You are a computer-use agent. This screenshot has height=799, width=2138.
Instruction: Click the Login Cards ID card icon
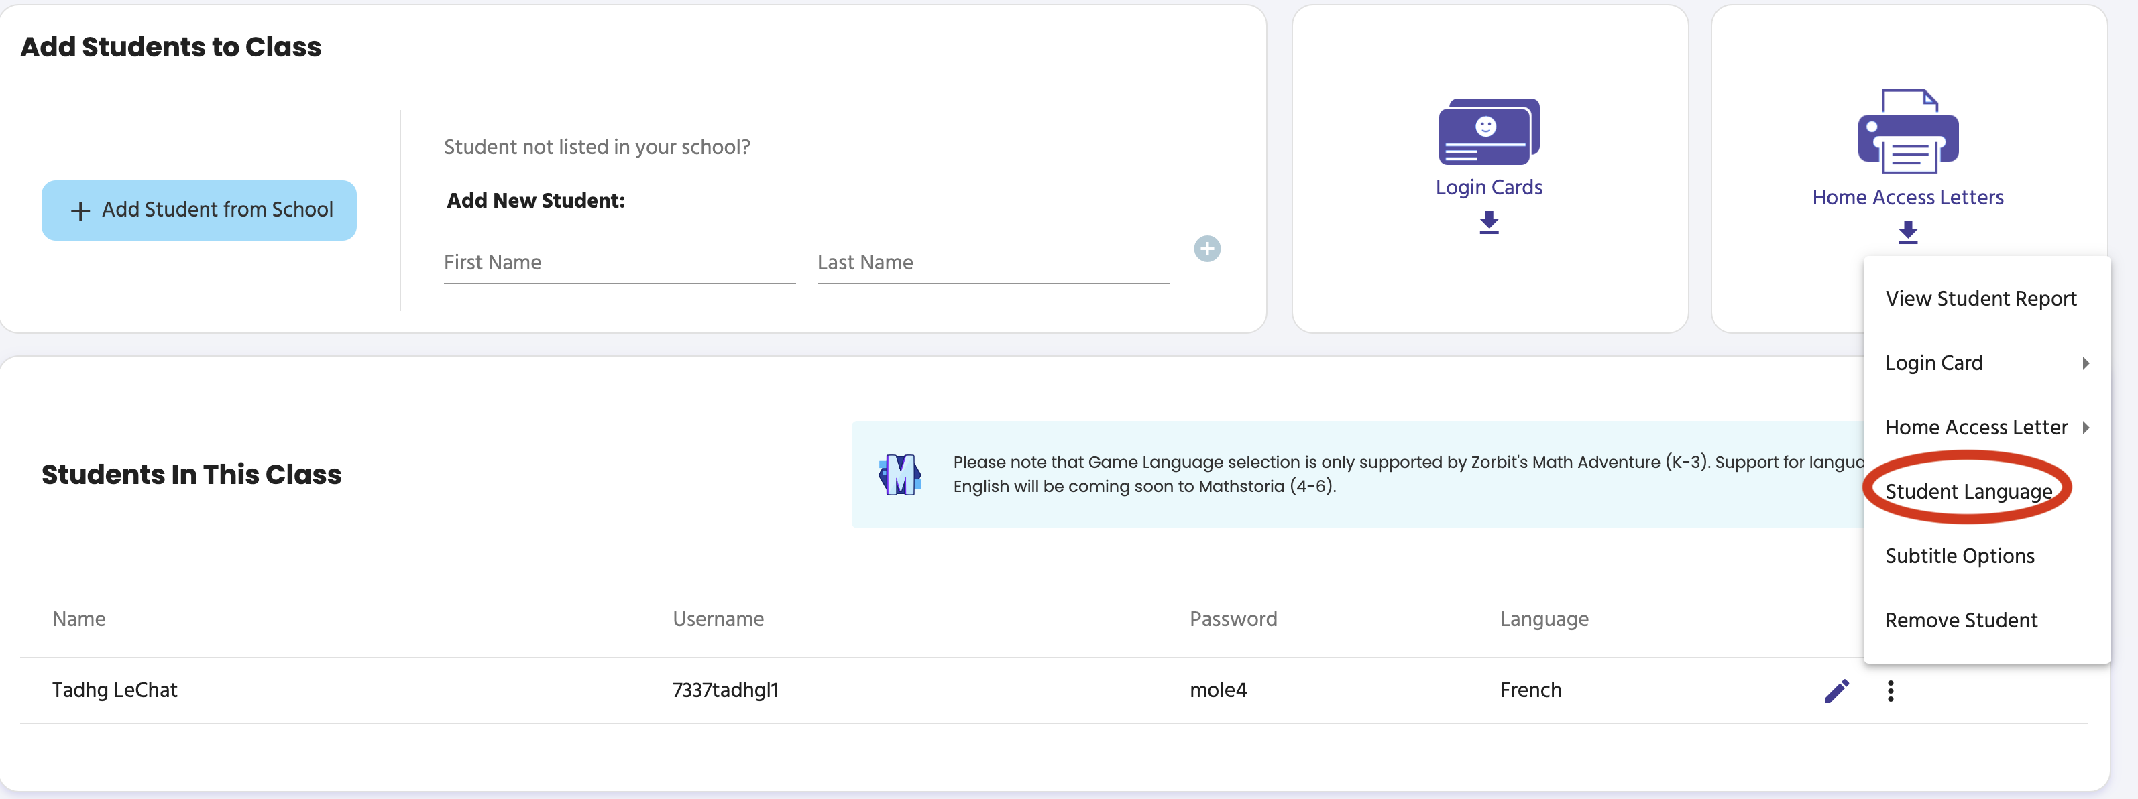[1488, 131]
